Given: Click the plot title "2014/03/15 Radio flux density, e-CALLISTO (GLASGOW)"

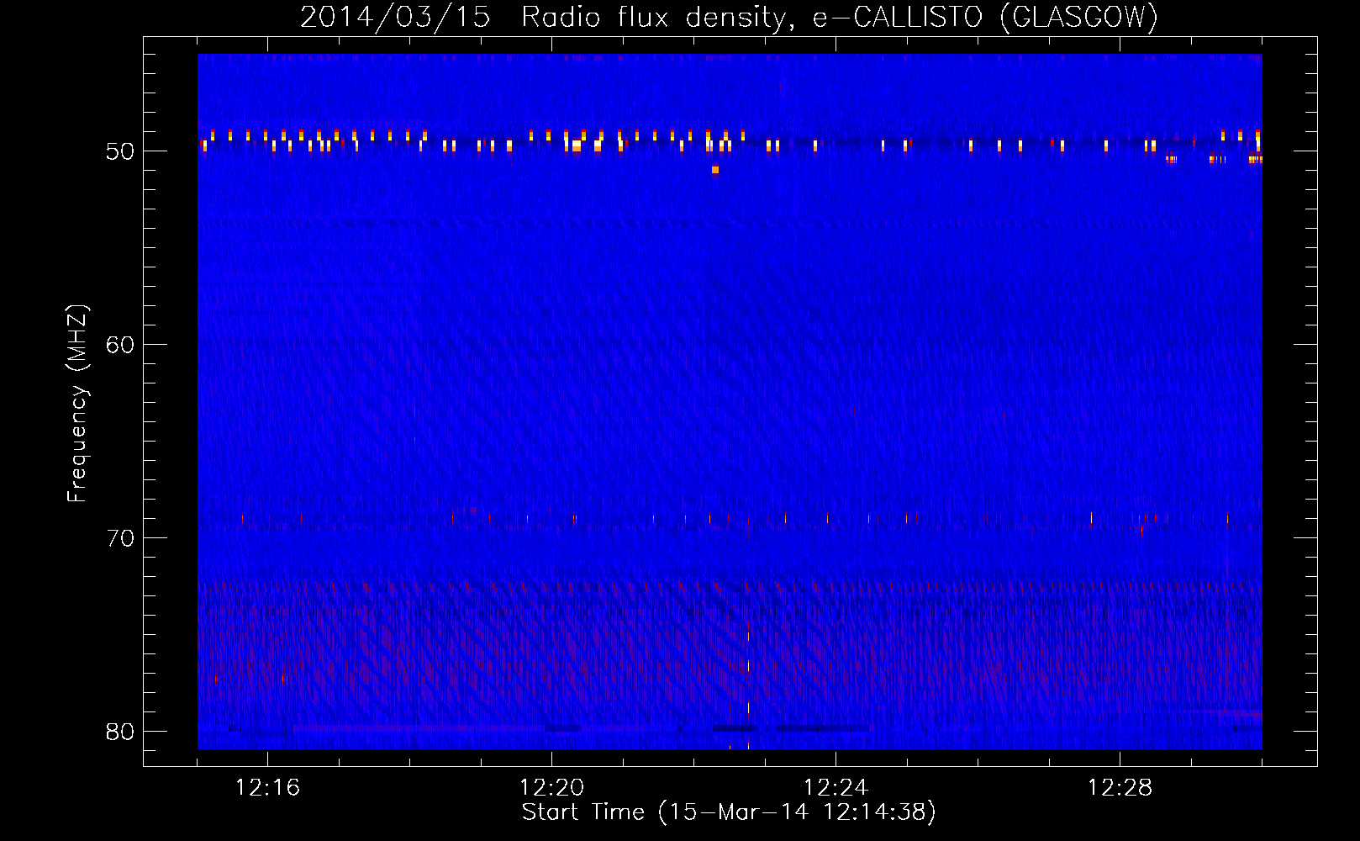Looking at the screenshot, I should [729, 17].
